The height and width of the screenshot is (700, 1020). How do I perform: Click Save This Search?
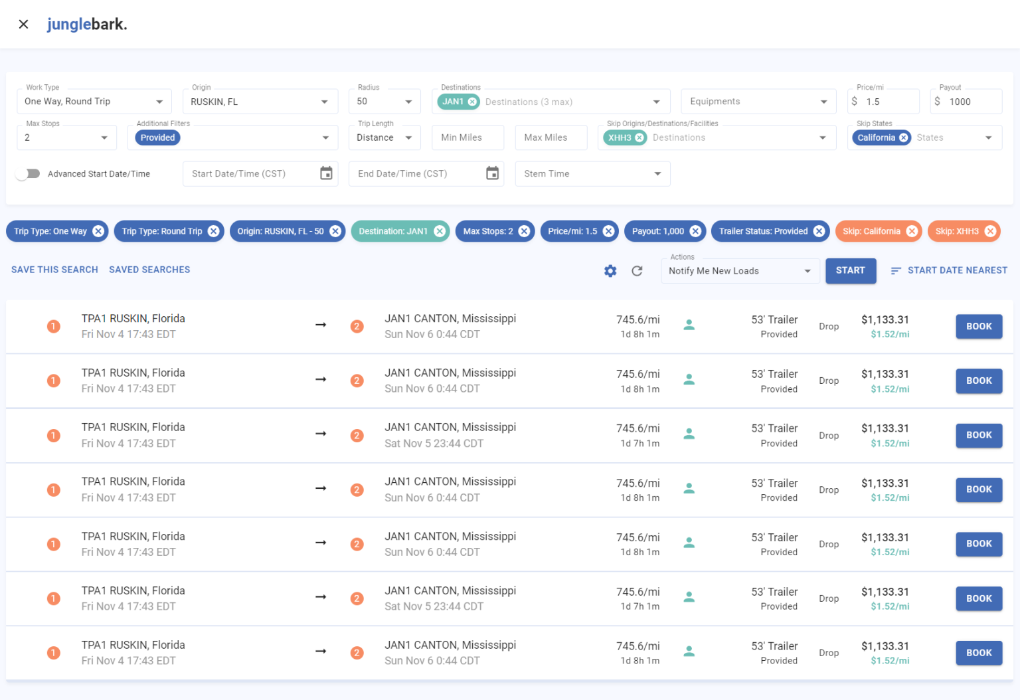click(54, 270)
